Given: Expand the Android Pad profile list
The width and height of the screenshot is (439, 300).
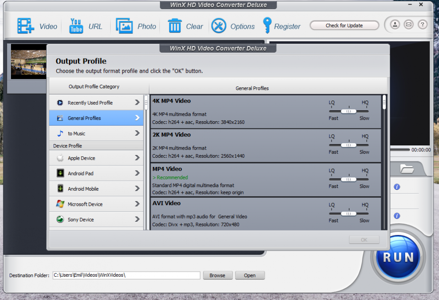Looking at the screenshot, I should point(96,173).
